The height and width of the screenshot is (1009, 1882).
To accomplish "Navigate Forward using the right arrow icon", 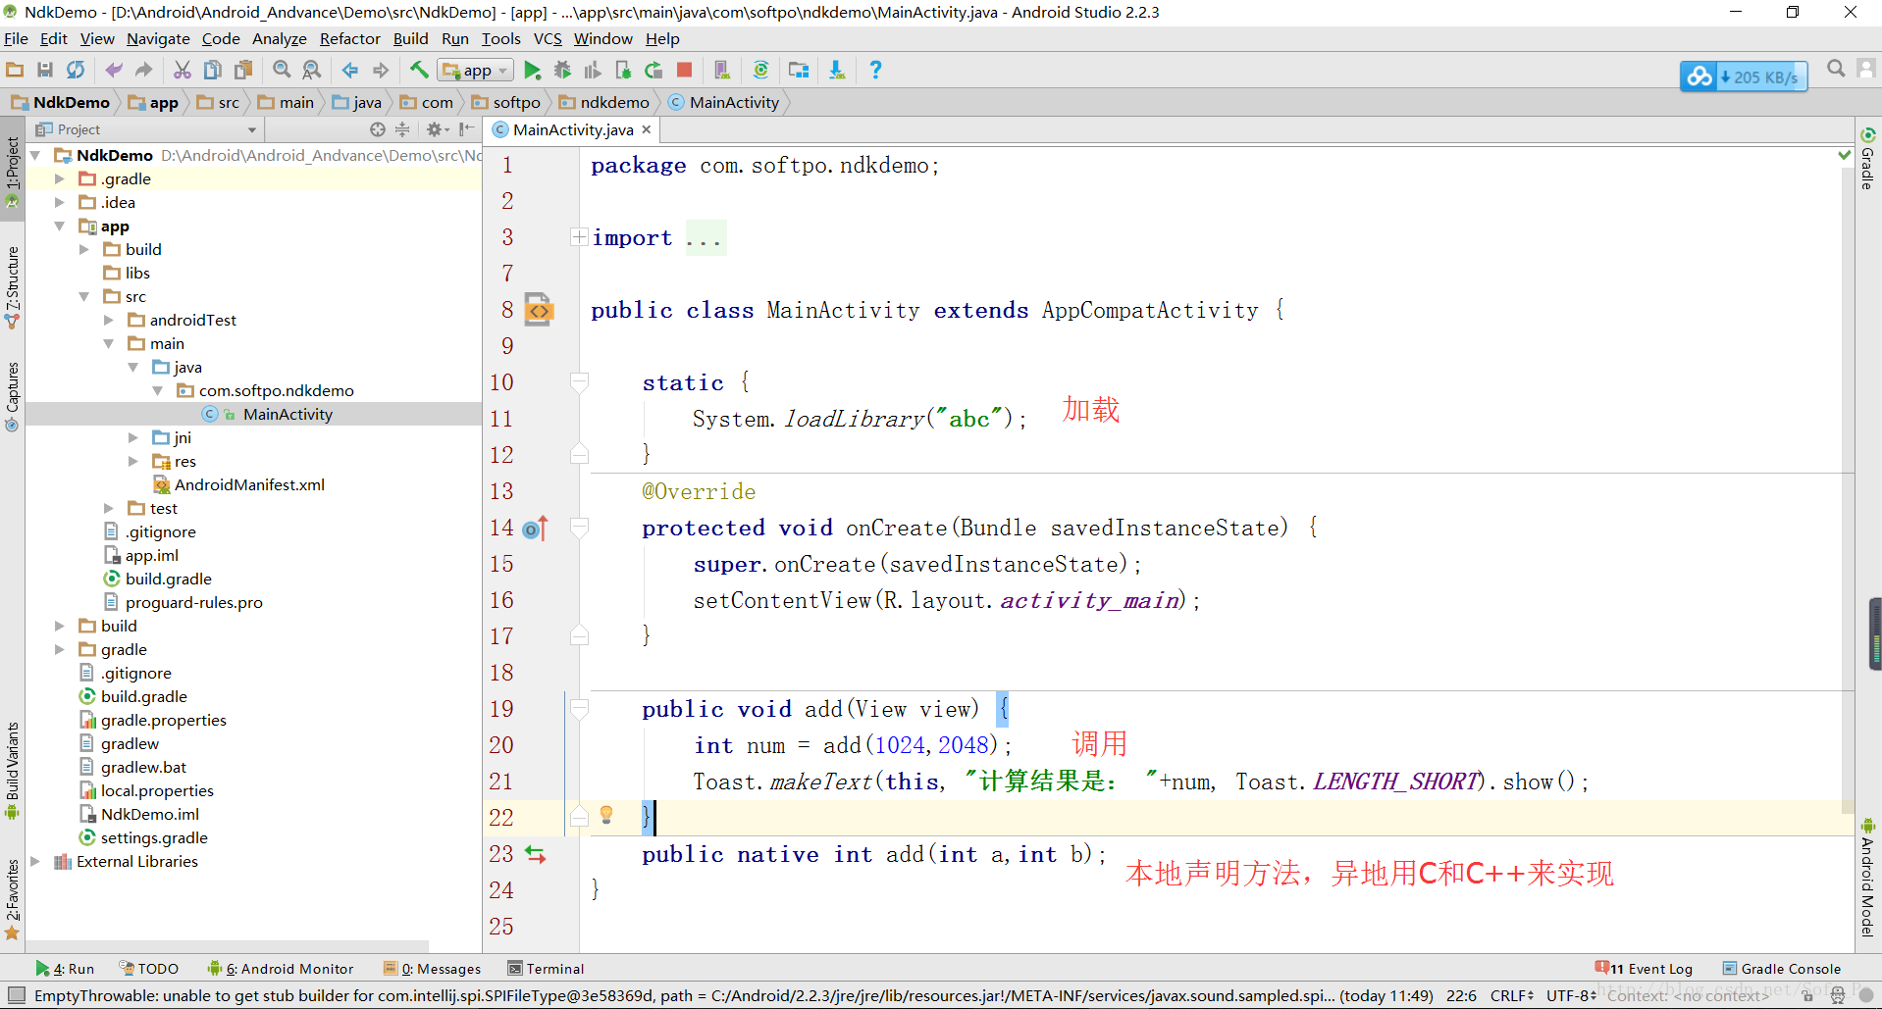I will coord(381,70).
